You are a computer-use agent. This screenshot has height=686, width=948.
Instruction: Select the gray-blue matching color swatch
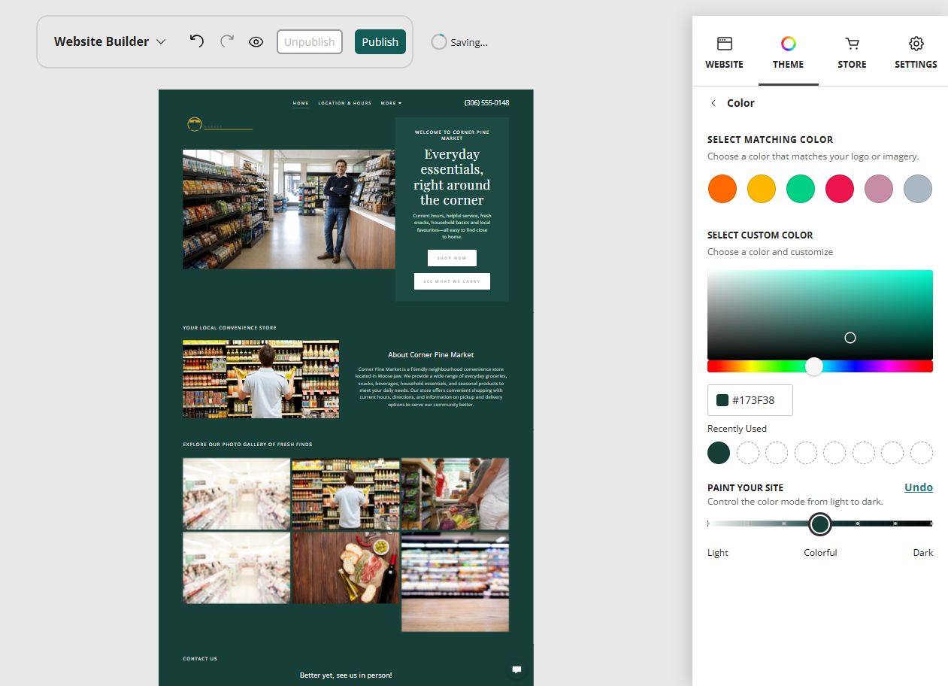(x=918, y=189)
